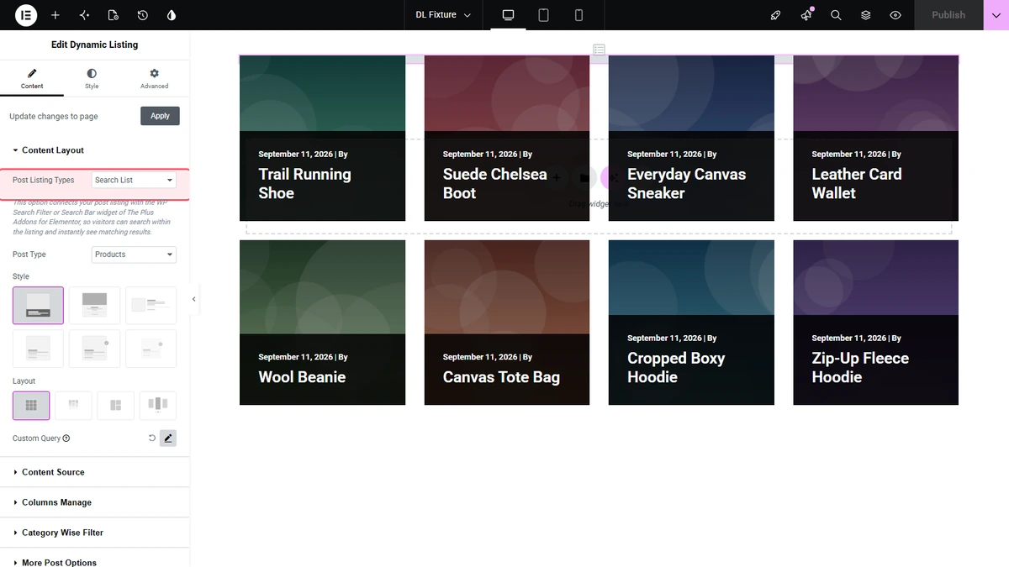Open the Suede Chelsea Boot title link
Viewport: 1009px width, 567px height.
coord(494,183)
